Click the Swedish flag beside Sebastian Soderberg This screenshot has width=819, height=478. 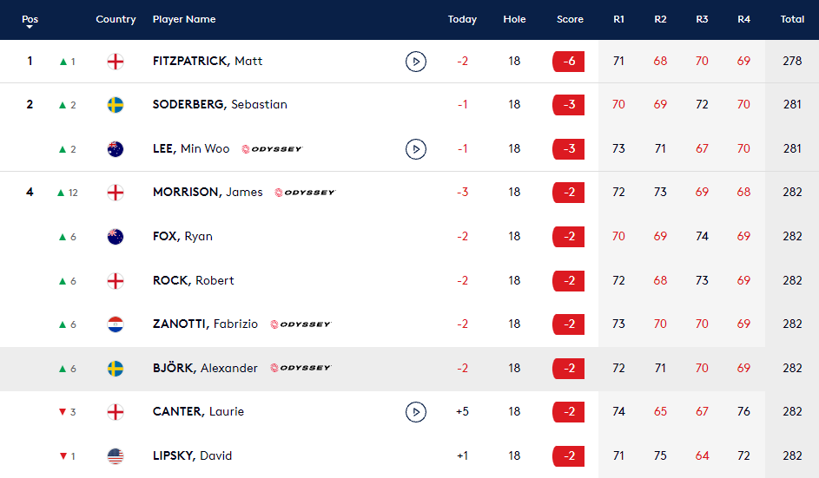tap(115, 105)
